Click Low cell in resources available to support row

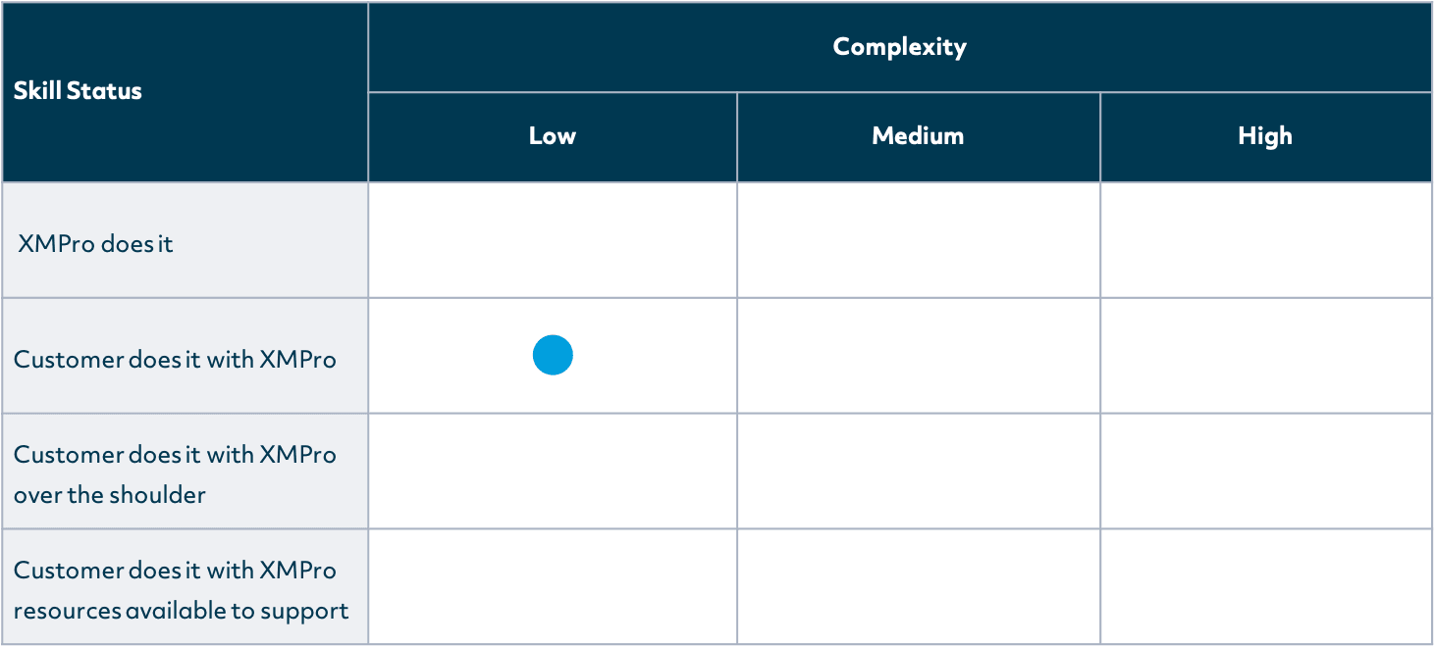pos(553,586)
